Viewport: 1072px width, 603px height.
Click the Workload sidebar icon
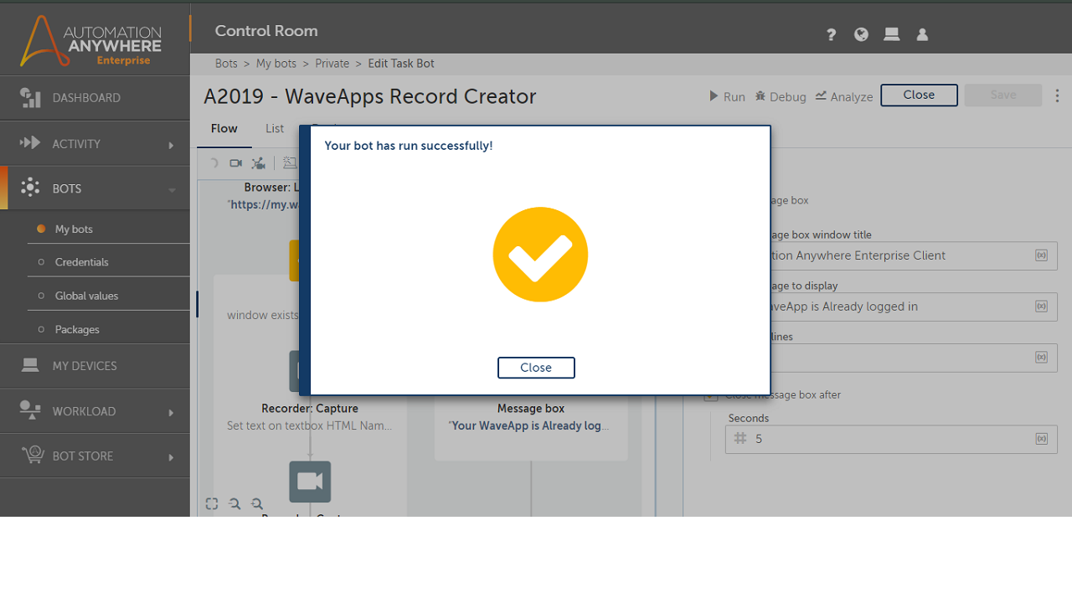click(x=30, y=410)
